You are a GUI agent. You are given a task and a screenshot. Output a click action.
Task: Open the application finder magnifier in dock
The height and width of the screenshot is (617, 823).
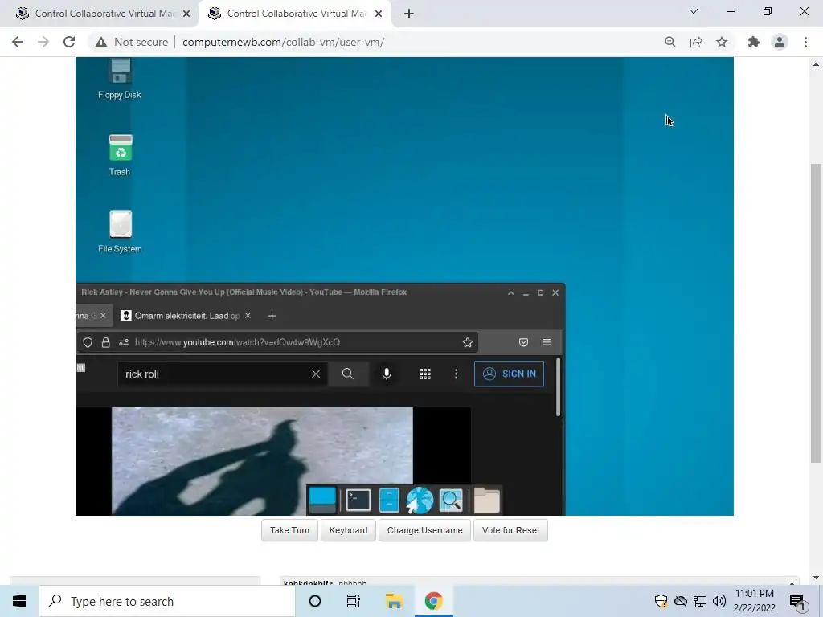click(x=451, y=500)
